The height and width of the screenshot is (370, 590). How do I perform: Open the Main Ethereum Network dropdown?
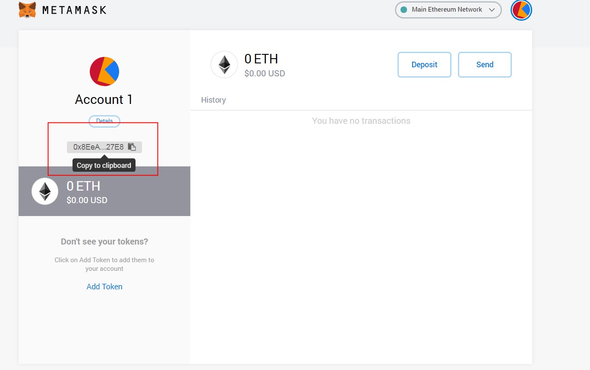(x=448, y=9)
